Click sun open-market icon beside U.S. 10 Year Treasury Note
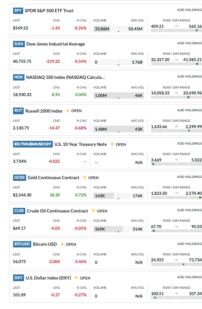The image size is (202, 309). coord(112,144)
